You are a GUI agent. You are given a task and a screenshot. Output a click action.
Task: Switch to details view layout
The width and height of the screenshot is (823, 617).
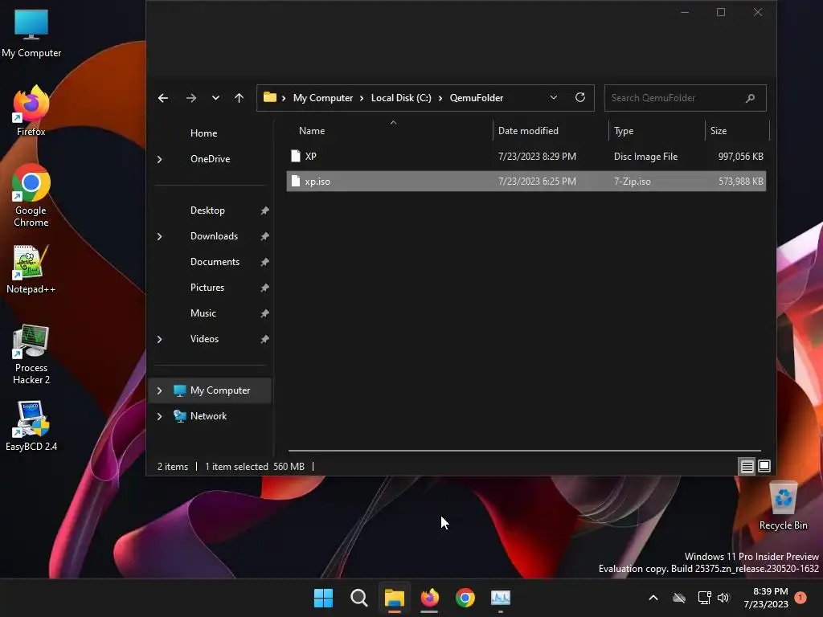(x=747, y=466)
